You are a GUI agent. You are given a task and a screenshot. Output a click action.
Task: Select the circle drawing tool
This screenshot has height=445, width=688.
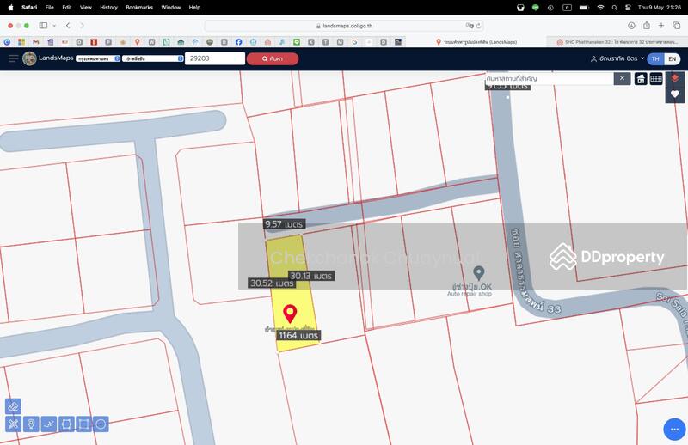click(x=101, y=424)
